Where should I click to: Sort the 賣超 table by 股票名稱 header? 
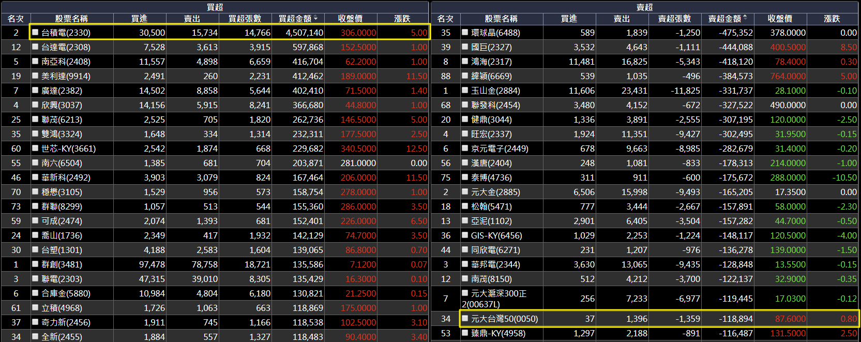[501, 19]
